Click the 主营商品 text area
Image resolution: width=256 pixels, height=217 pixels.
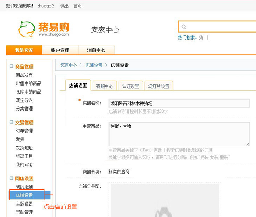tap(179, 134)
